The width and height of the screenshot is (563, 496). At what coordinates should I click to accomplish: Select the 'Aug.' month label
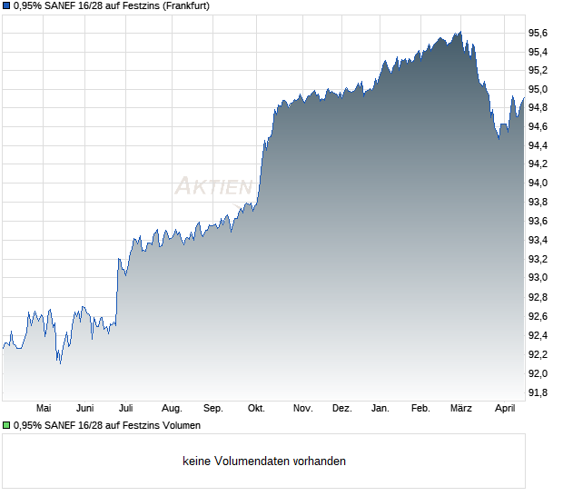(x=172, y=409)
